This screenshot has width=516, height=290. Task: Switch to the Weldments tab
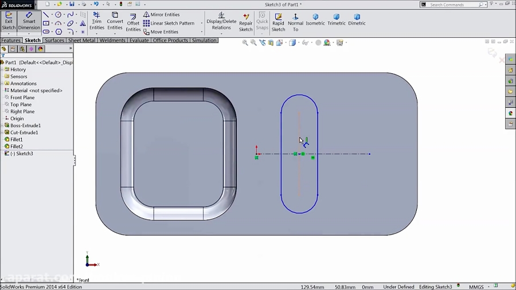(x=112, y=41)
